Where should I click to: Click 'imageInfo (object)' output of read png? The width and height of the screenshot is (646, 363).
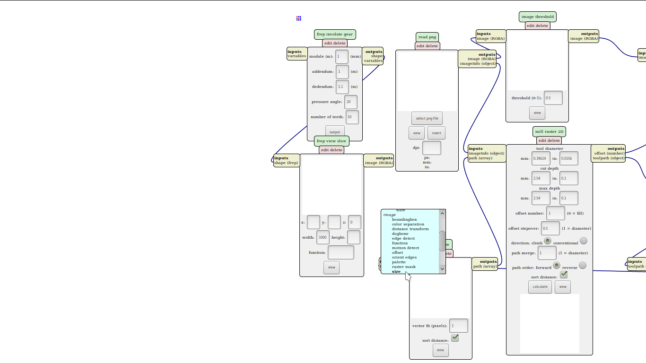pyautogui.click(x=478, y=64)
